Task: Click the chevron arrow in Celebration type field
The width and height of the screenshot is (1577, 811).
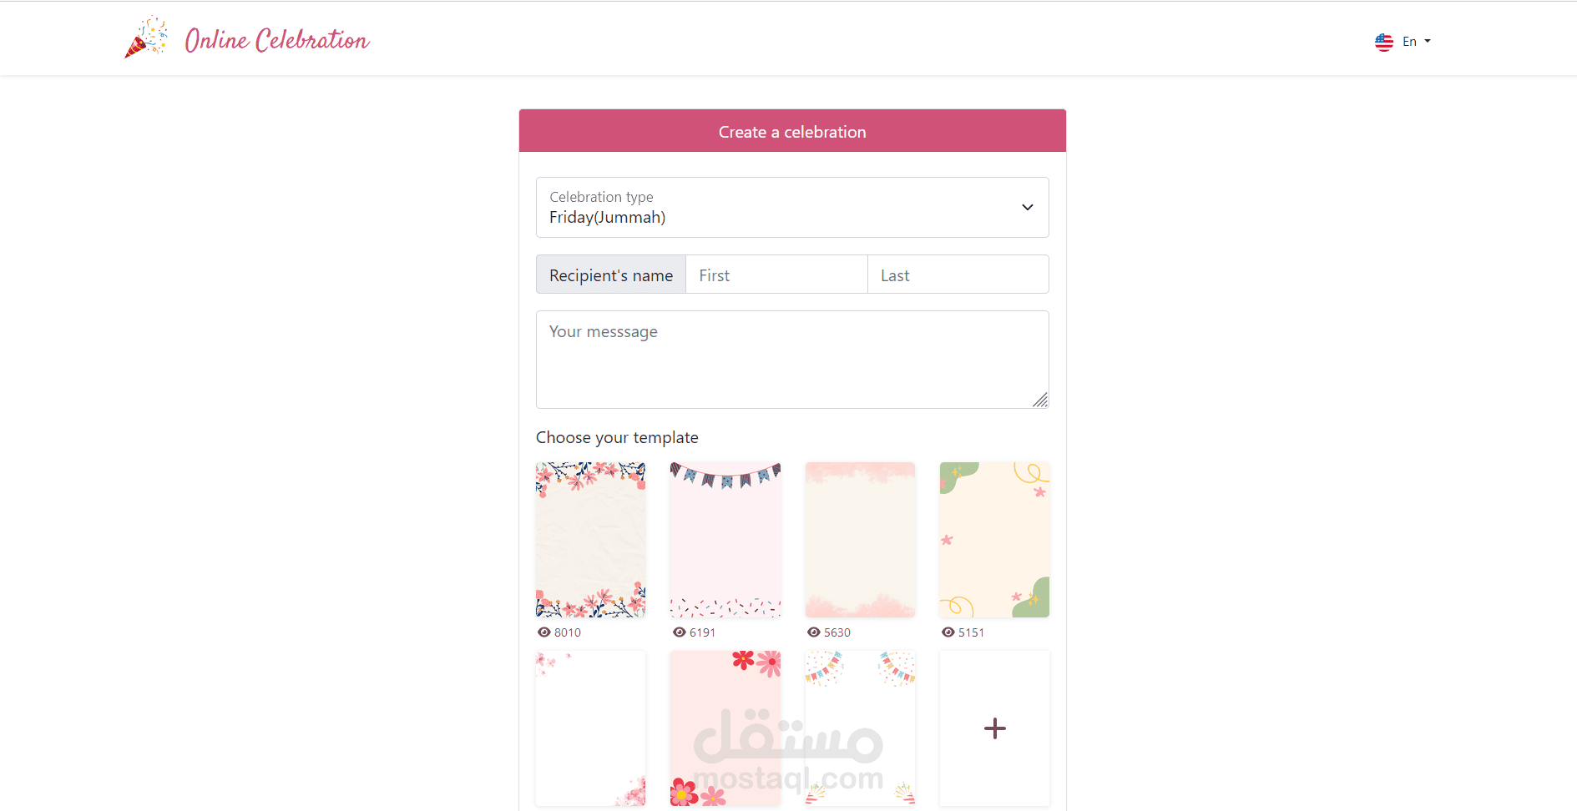Action: [1028, 207]
